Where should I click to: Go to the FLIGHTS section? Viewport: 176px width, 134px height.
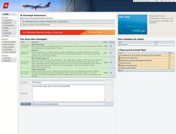pos(9,23)
